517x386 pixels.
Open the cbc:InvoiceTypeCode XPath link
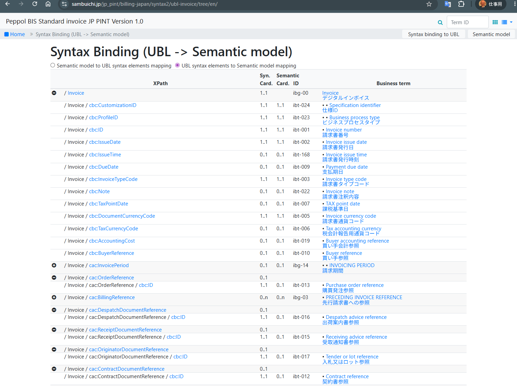tap(113, 179)
